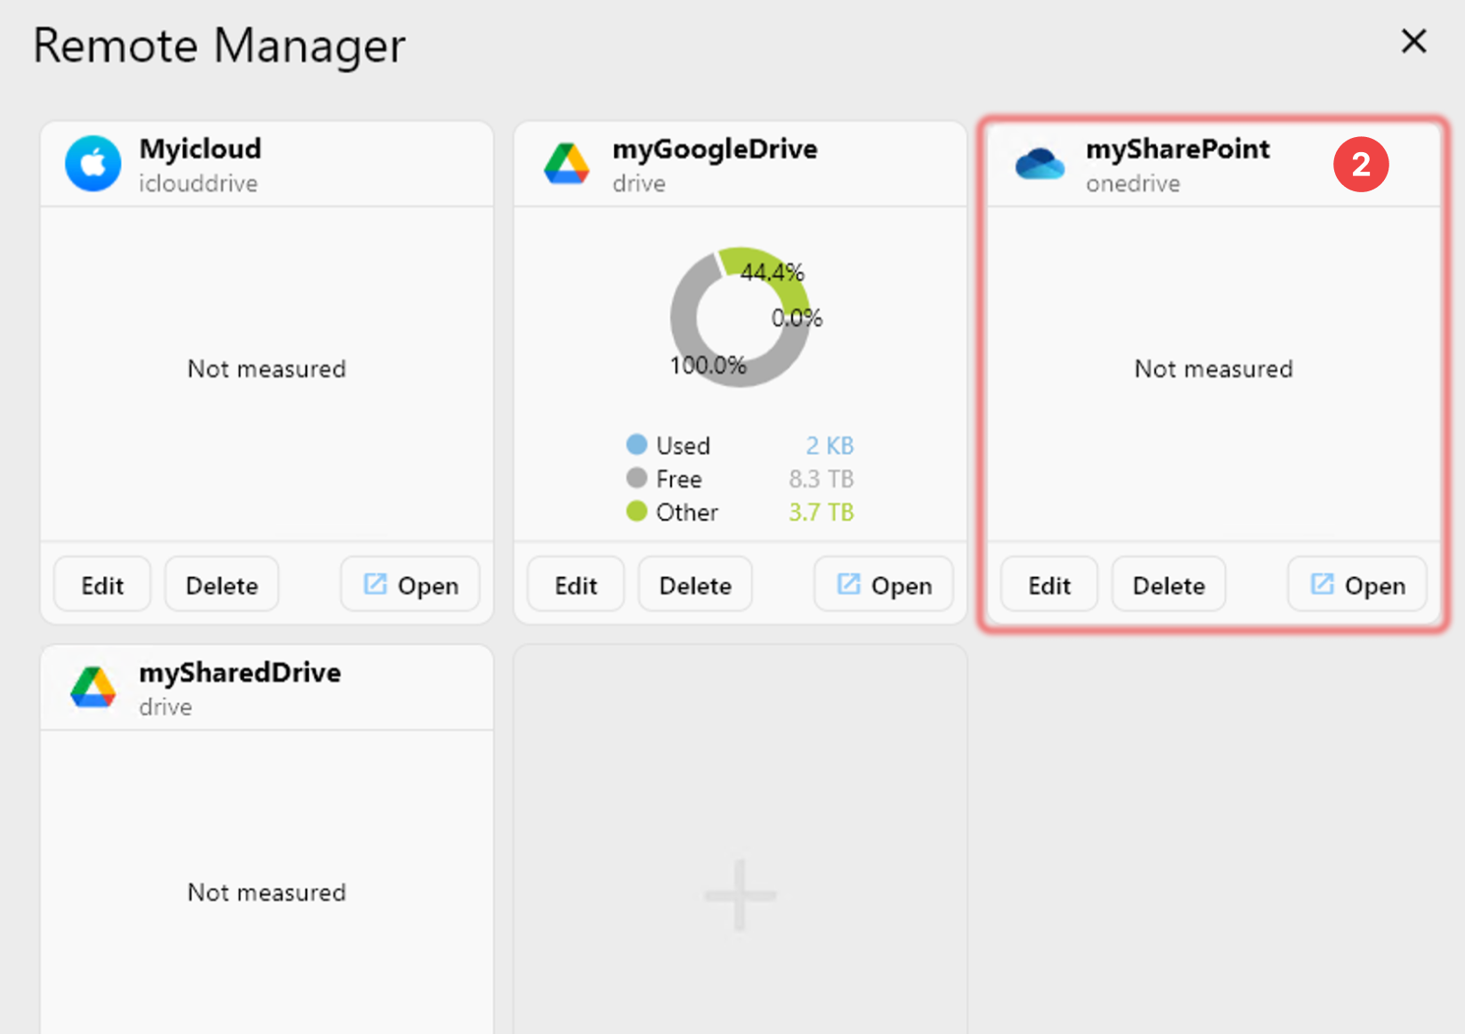Image resolution: width=1465 pixels, height=1034 pixels.
Task: Click the Myicloud Apple cloud icon
Action: (x=93, y=164)
